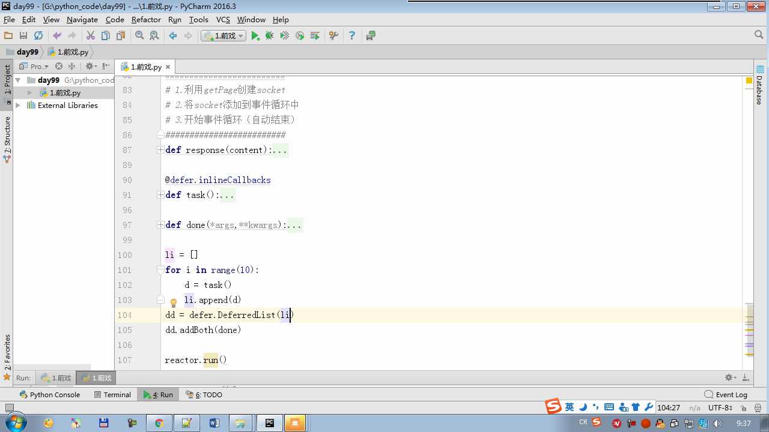Click the Search Everywhere magnifier icon
This screenshot has height=432, width=769.
click(x=759, y=35)
